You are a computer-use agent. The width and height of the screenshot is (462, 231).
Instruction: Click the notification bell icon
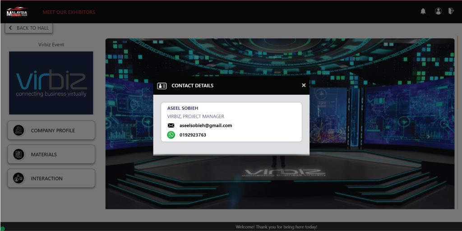click(423, 12)
